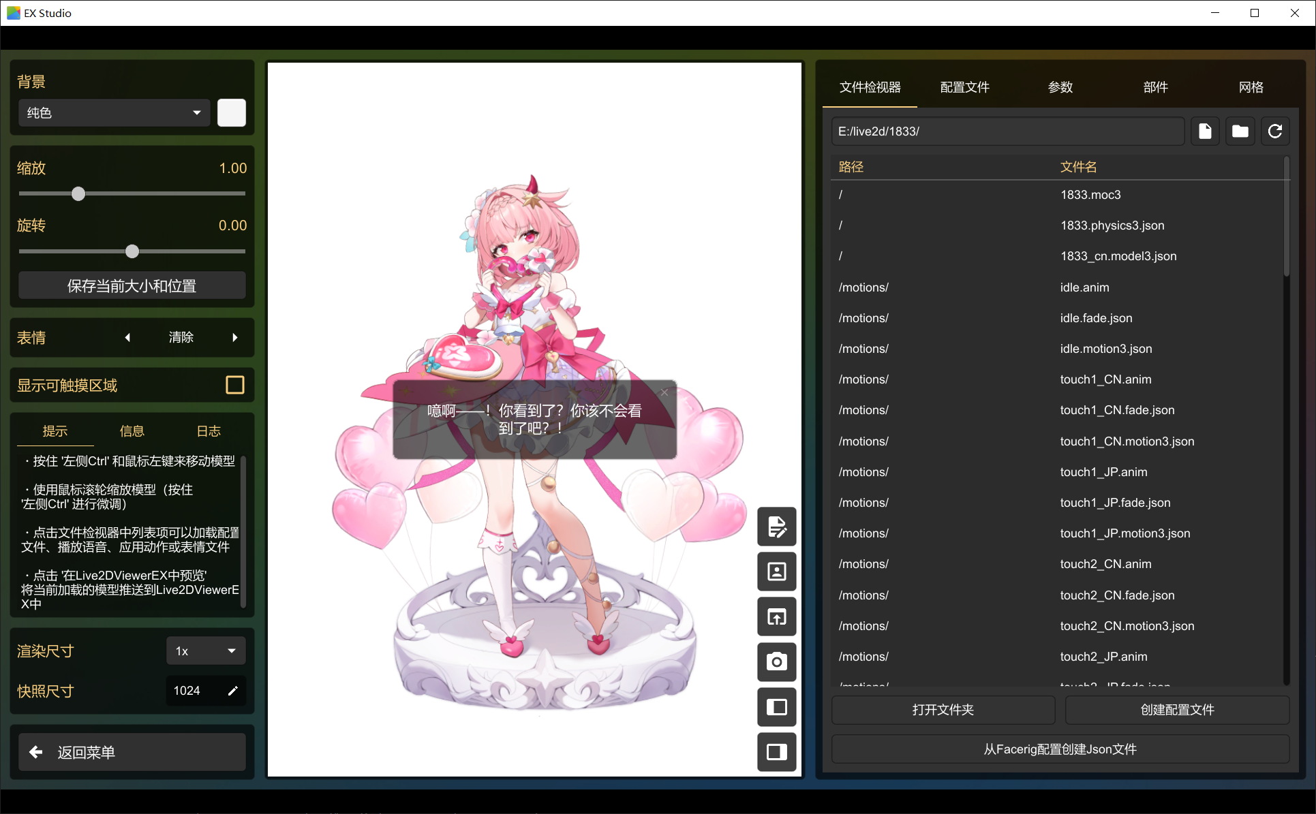Viewport: 1316px width, 814px height.
Task: Switch to the 网格 tab
Action: click(x=1251, y=87)
